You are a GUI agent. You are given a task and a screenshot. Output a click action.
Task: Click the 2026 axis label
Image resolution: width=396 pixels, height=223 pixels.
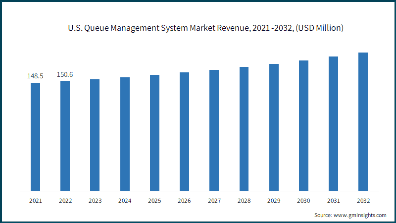coord(184,201)
